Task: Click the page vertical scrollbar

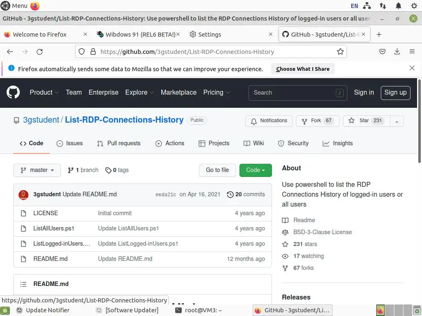Action: tap(419, 121)
